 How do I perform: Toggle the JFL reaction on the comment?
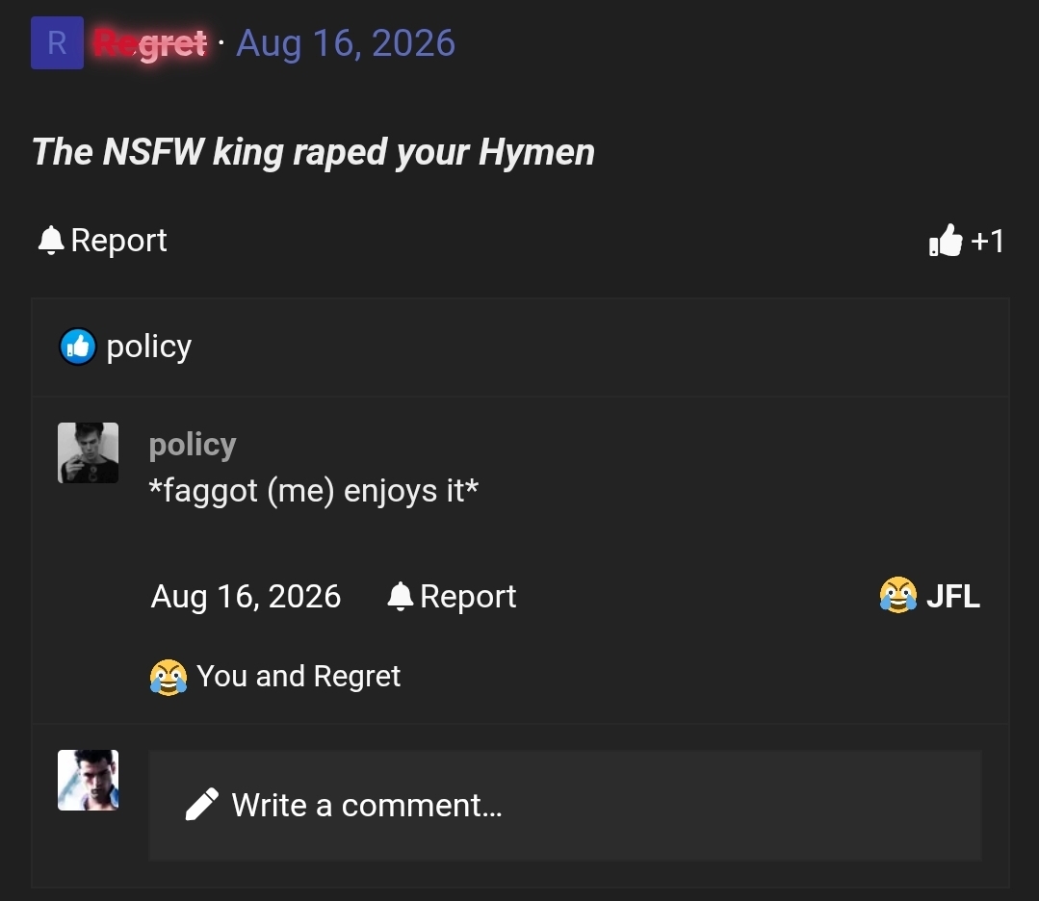coord(929,595)
